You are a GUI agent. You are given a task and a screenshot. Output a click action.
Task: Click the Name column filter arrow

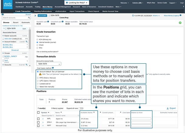(x=61, y=112)
